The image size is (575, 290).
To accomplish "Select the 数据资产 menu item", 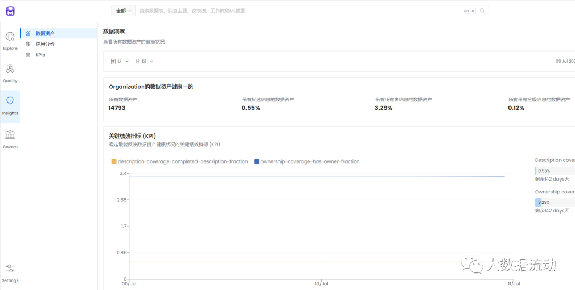I will [59, 33].
